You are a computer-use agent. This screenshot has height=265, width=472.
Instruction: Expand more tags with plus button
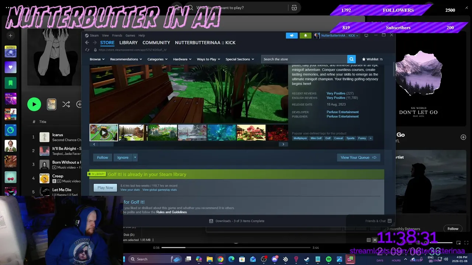click(371, 138)
